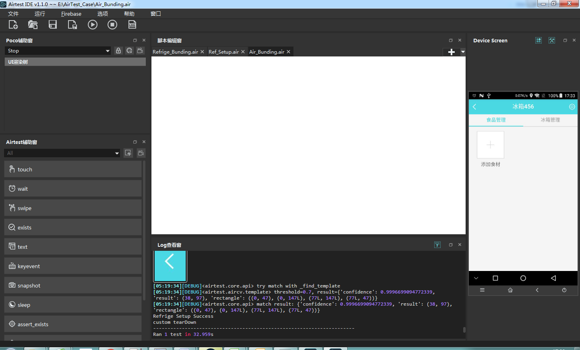Save the current script
Screen dimensions: 580x350
coord(52,25)
